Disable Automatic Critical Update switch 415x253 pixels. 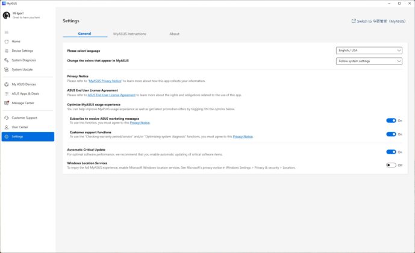tap(391, 152)
